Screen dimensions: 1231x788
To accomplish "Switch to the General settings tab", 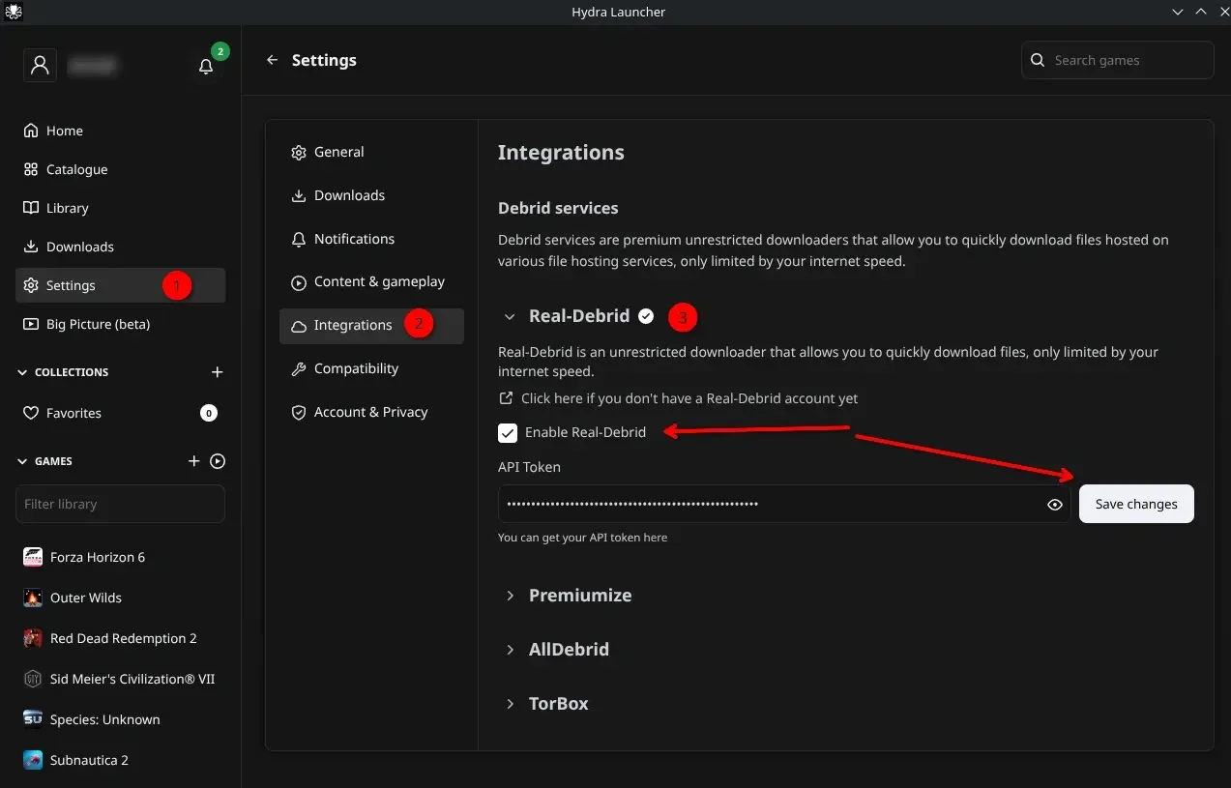I will [x=371, y=152].
